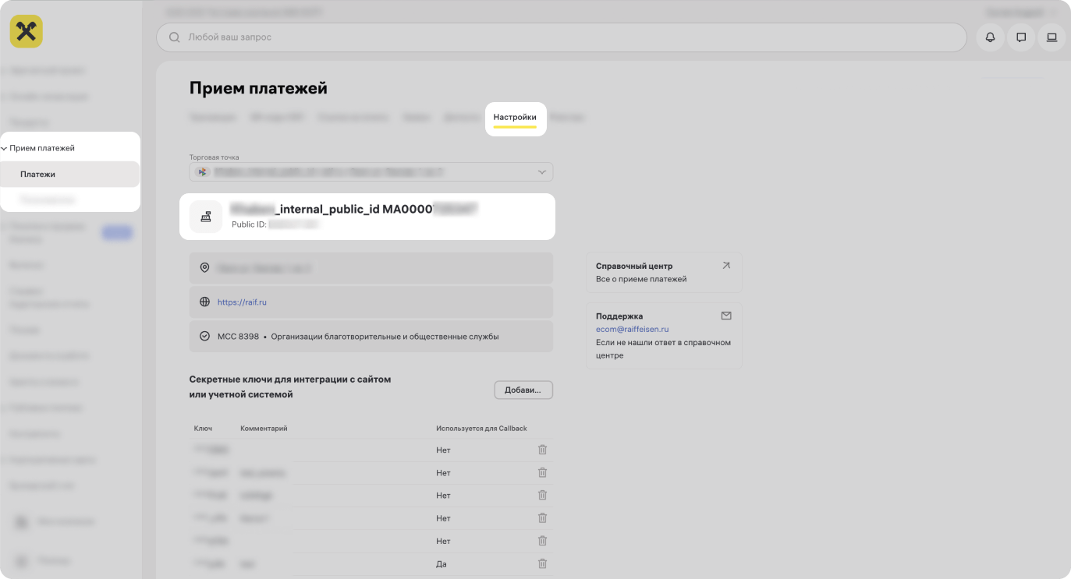
Task: Click the envelope icon in 'Поддержка' card
Action: click(x=726, y=316)
